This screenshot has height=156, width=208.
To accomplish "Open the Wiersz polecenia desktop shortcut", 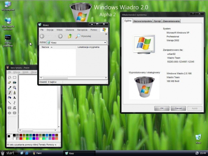I will [x=8, y=41].
